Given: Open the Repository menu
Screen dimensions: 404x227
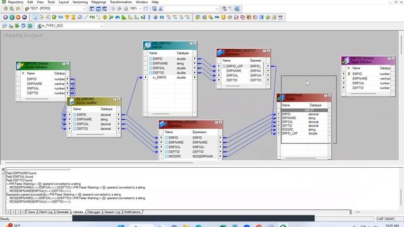Looking at the screenshot, I should click(x=16, y=2).
